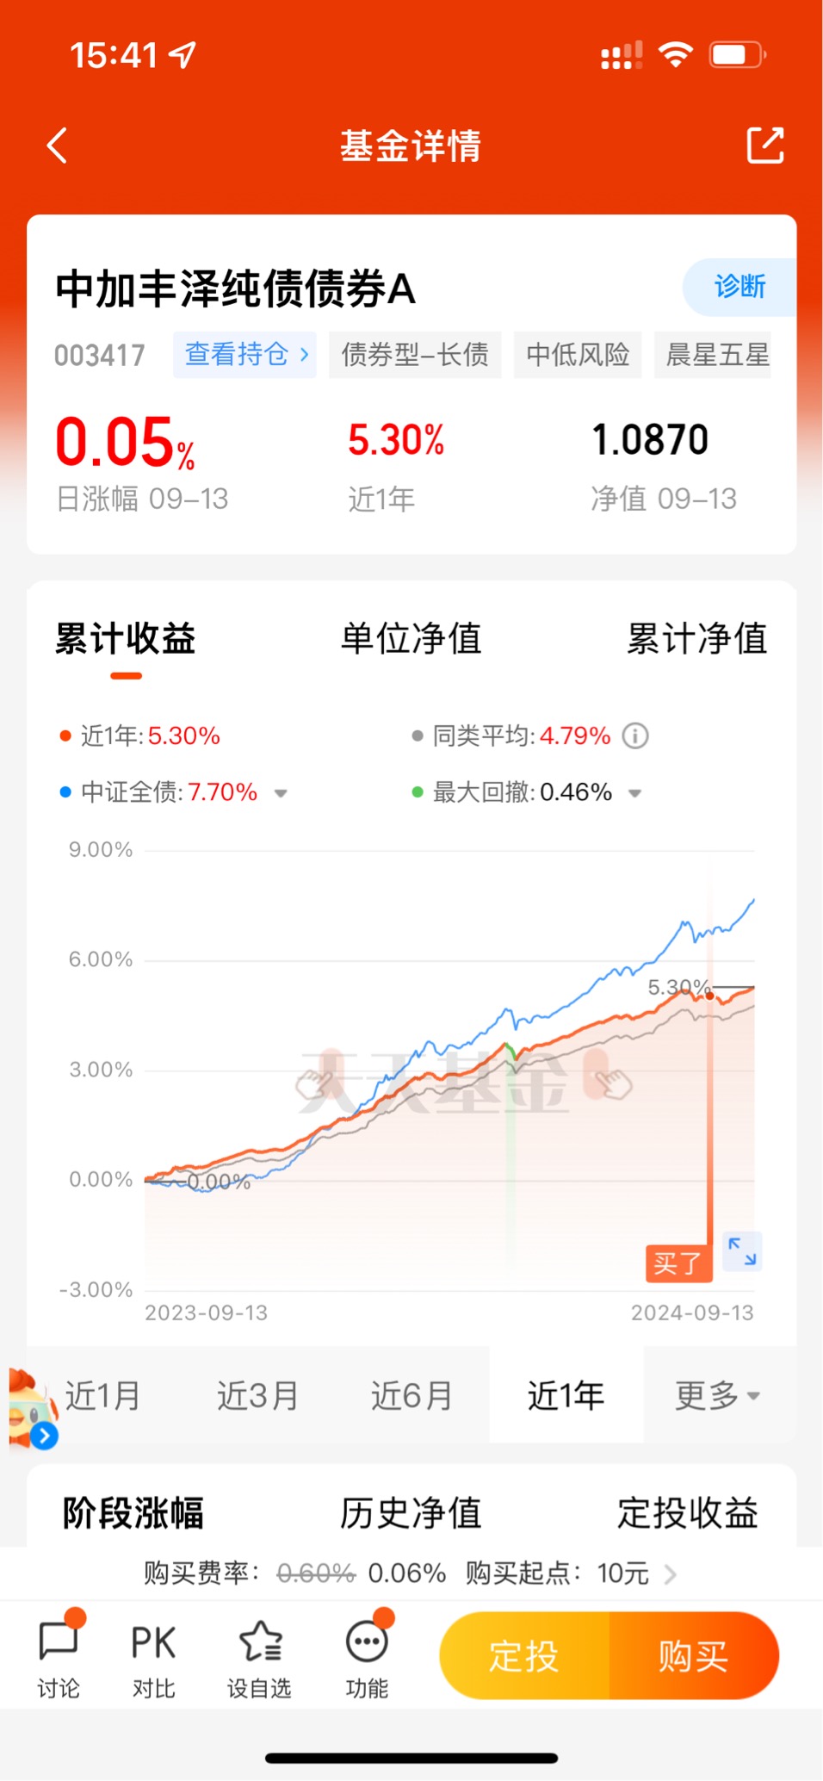The width and height of the screenshot is (823, 1781).
Task: Open the 功能 more functions icon
Action: click(x=368, y=1654)
